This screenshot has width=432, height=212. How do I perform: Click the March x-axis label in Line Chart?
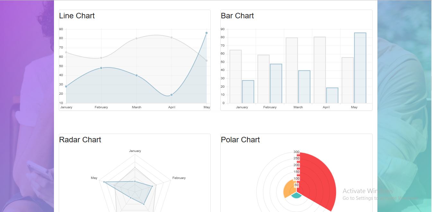pos(137,107)
